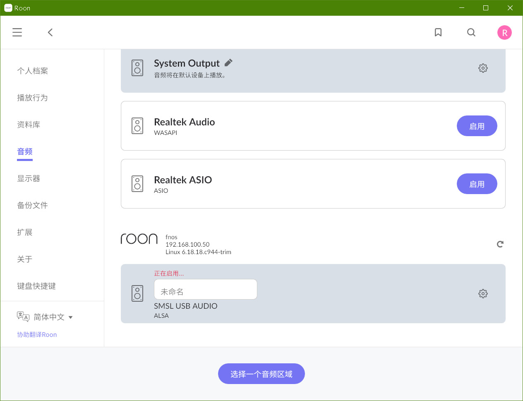
Task: Click the 192.168.100.50 address text
Action: click(187, 245)
